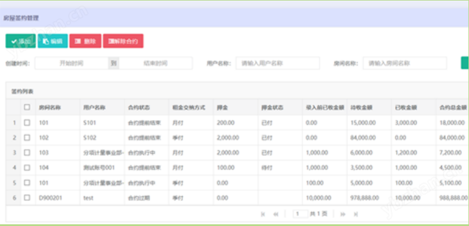Go to next page icon
This screenshot has height=226, width=469.
[x=343, y=214]
